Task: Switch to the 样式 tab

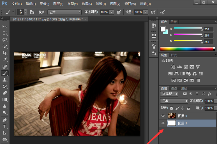Action: (174, 55)
